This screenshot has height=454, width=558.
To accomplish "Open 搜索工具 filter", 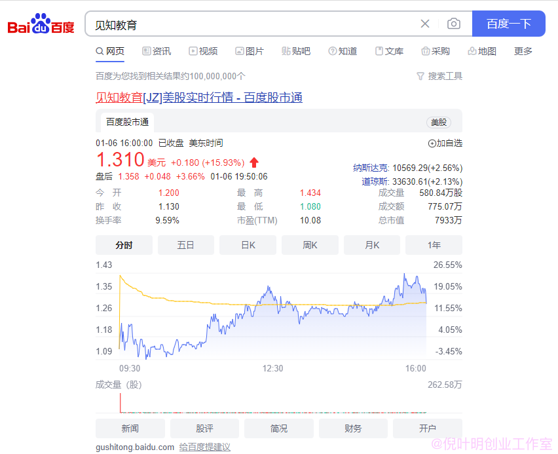I will coord(439,76).
